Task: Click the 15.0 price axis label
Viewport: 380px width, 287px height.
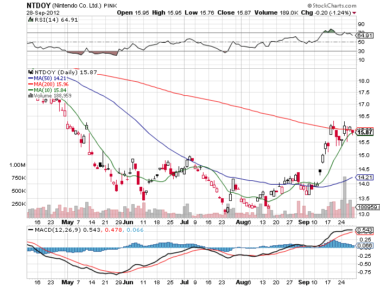Action: coord(364,155)
